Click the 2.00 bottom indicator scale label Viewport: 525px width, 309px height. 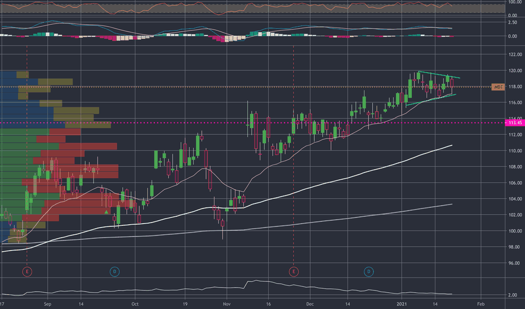point(513,295)
